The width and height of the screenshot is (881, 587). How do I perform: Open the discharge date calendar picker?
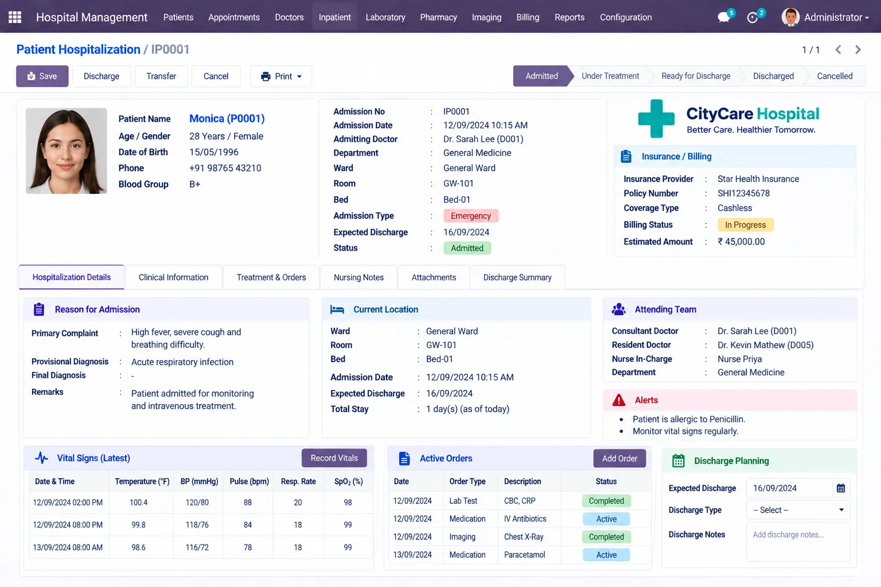(x=841, y=488)
